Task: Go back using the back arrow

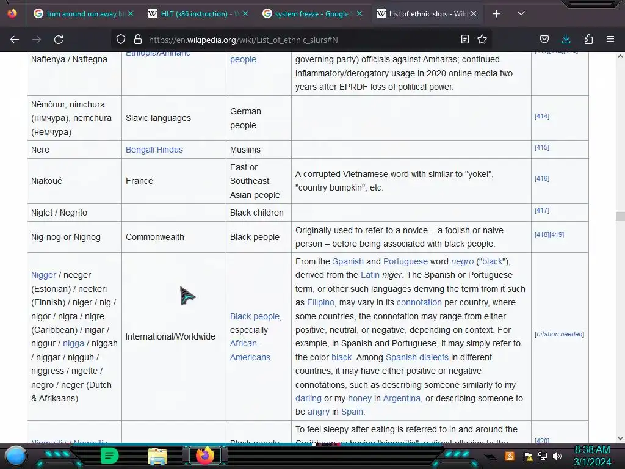Action: click(x=15, y=40)
